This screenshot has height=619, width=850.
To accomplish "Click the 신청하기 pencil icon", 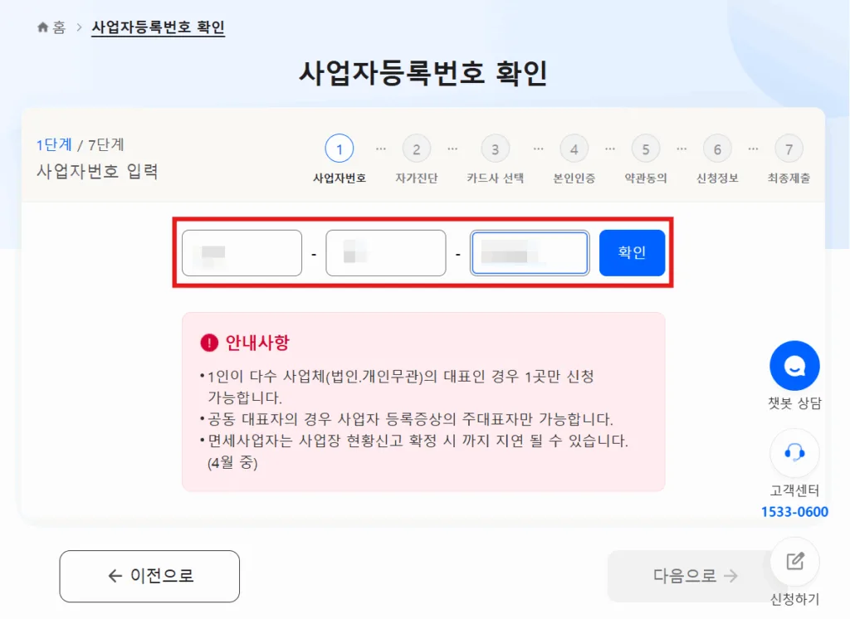I will coord(794,562).
